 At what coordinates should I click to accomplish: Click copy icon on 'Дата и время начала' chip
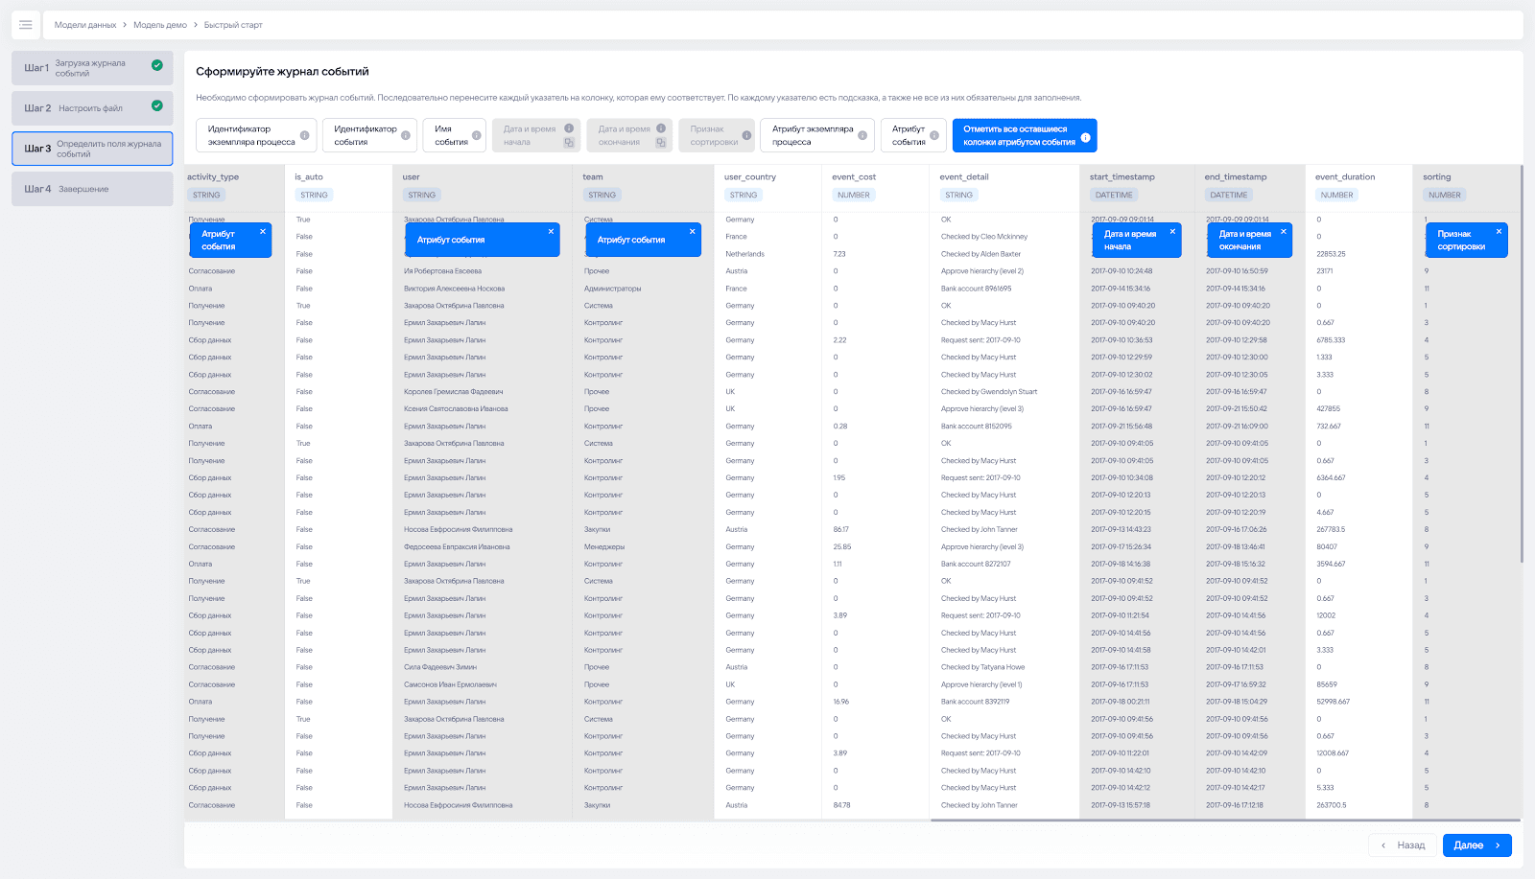pyautogui.click(x=569, y=143)
